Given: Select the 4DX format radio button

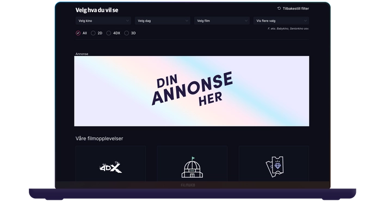Looking at the screenshot, I should [x=108, y=33].
